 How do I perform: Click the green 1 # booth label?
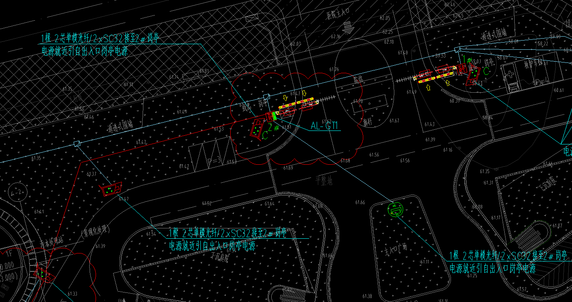(467, 60)
